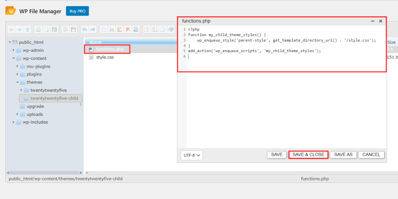Click the '<?php' opening line in editor
This screenshot has height=199, width=398.
[194, 30]
